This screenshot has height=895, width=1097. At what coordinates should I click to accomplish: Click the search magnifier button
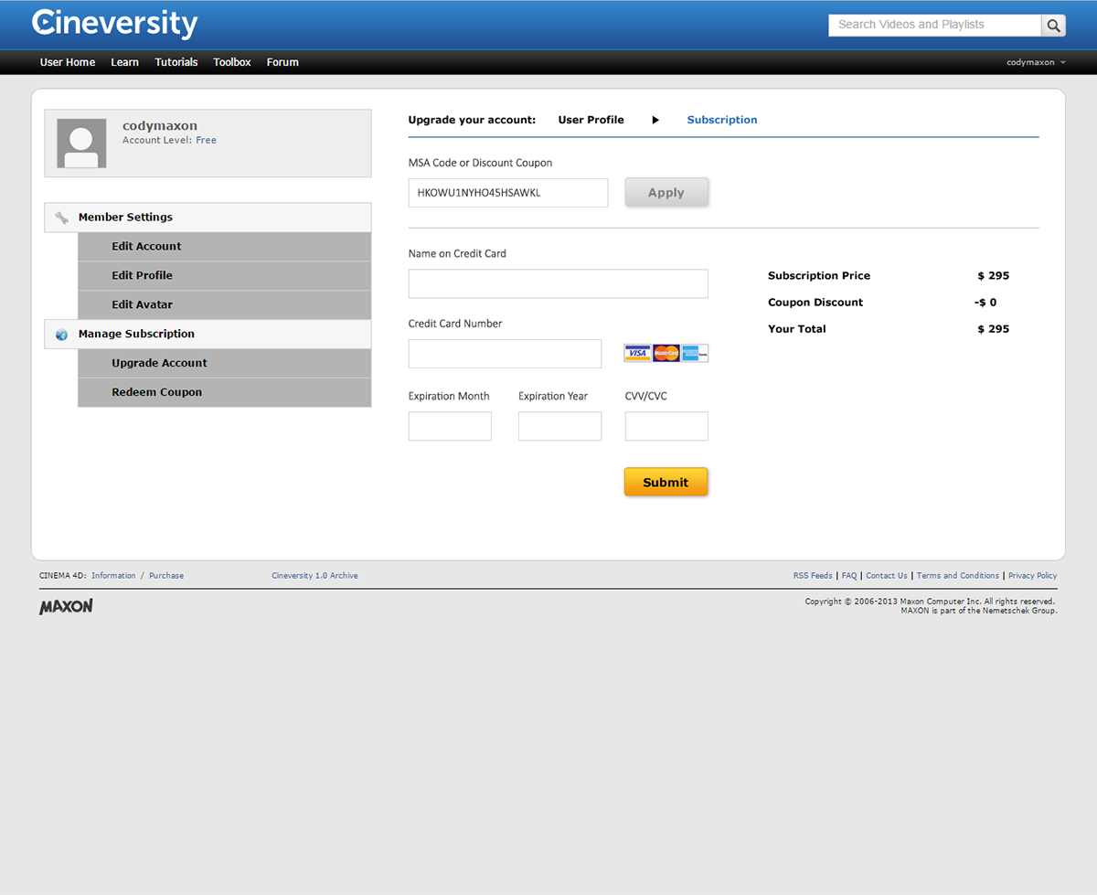pyautogui.click(x=1054, y=26)
